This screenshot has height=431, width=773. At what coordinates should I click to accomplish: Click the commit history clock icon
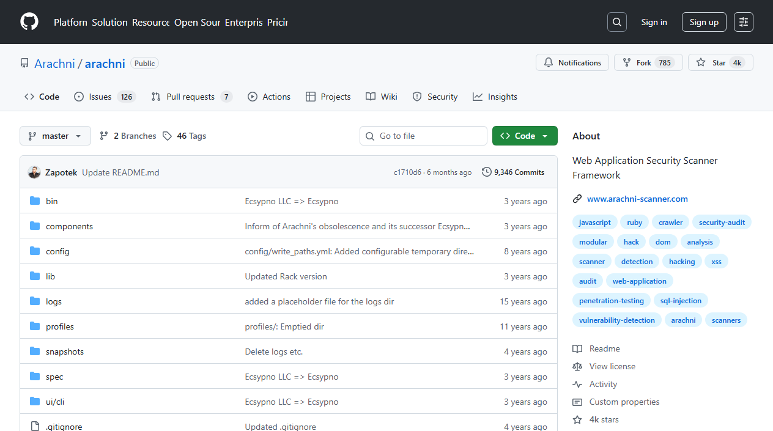[x=487, y=172]
